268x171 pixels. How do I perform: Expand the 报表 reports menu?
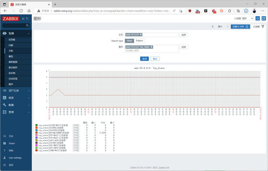[x=16, y=98]
